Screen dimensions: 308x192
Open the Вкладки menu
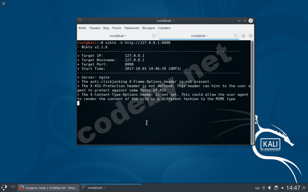pyautogui.click(x=149, y=28)
